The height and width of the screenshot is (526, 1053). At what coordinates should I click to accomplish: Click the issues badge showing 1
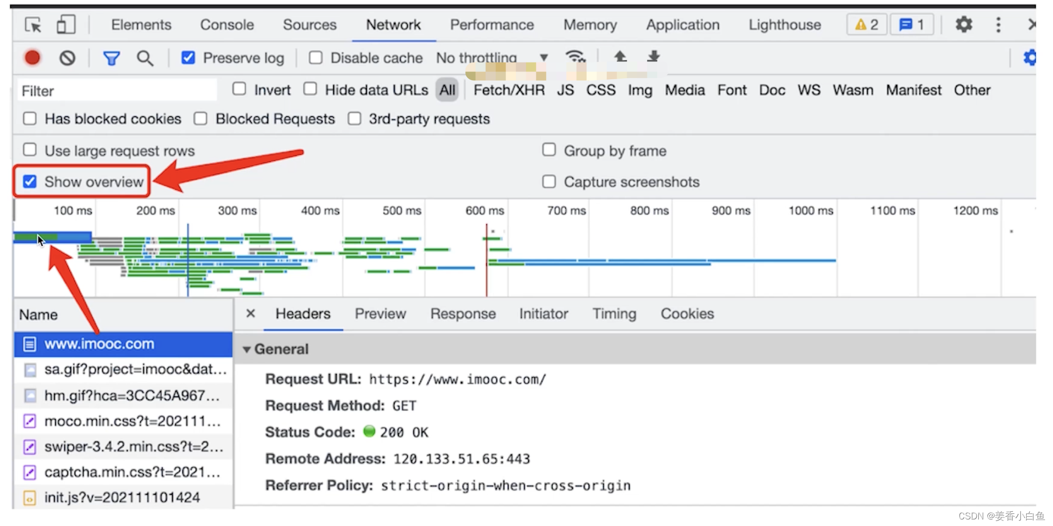tap(912, 25)
